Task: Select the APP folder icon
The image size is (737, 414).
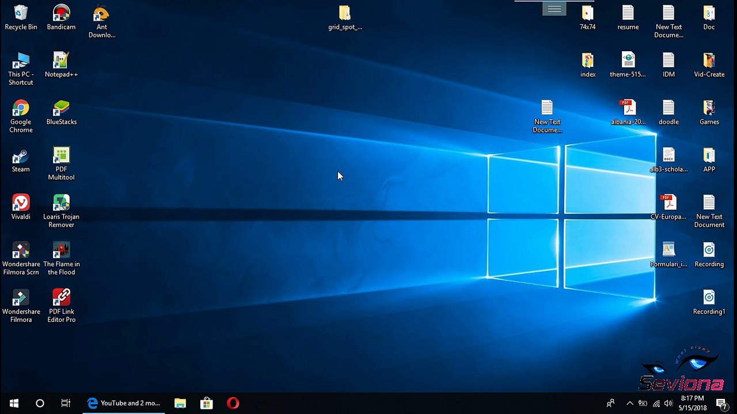Action: point(709,160)
